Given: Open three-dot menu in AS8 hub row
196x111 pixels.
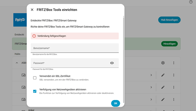Looking at the screenshot, I should [174, 63].
